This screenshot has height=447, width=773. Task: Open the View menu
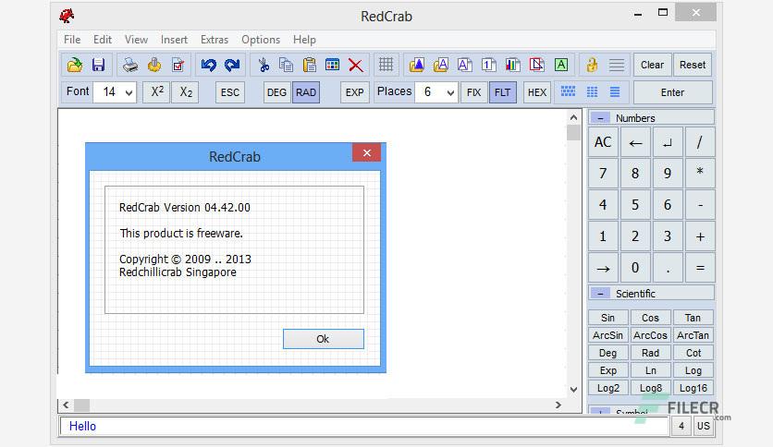pos(136,40)
